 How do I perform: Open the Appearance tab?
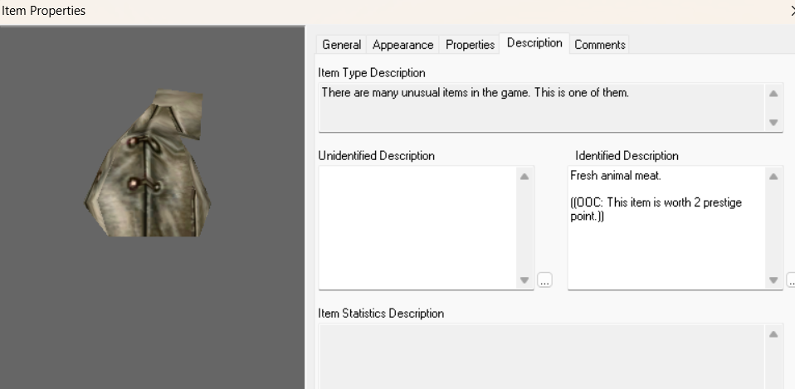(x=402, y=45)
